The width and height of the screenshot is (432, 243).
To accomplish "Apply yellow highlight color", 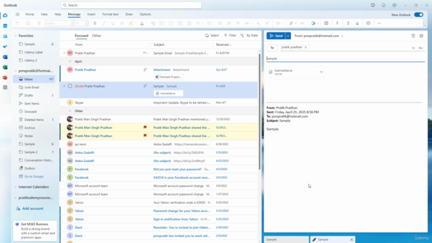I will [x=131, y=24].
